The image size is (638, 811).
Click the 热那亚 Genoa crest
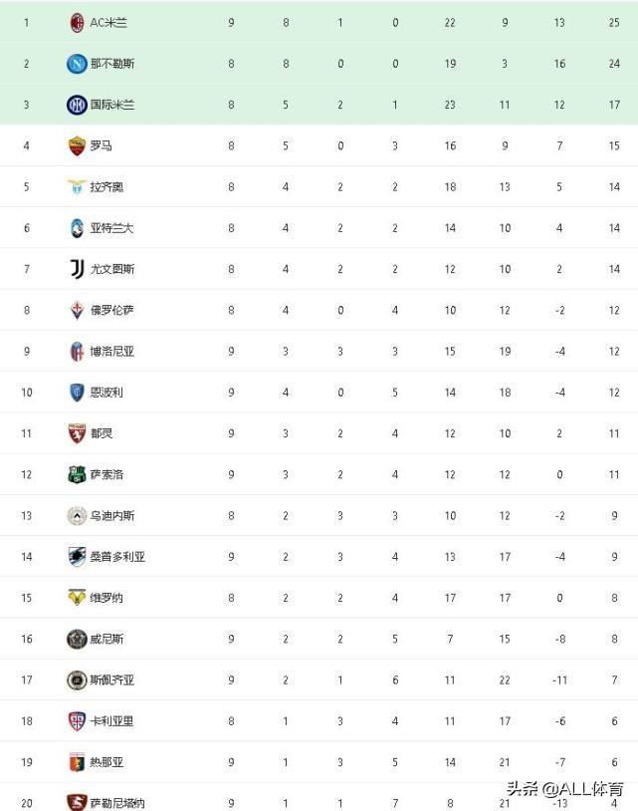(x=77, y=762)
